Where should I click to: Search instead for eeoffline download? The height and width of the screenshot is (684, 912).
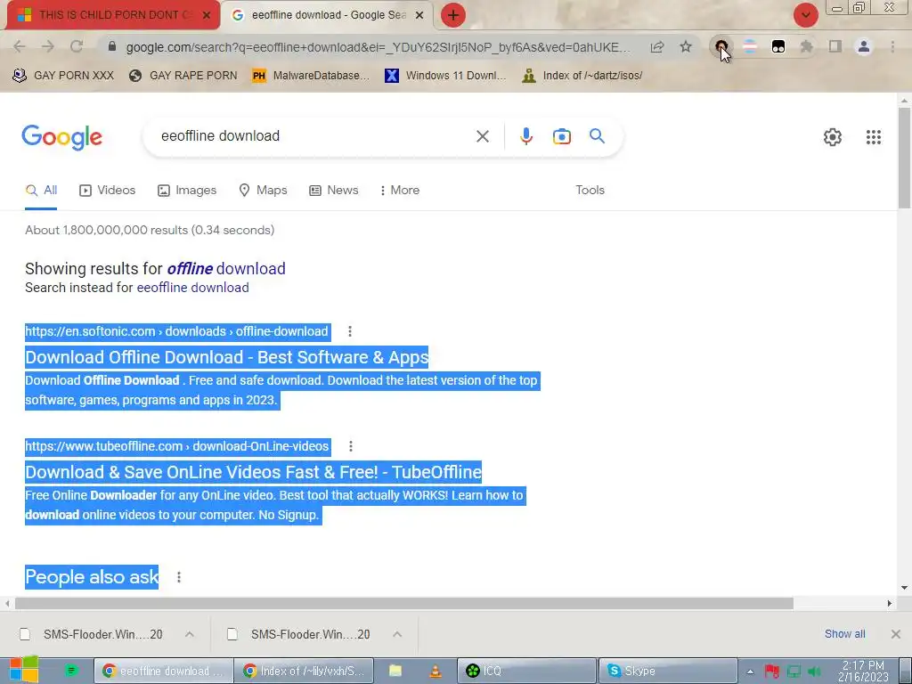(192, 288)
